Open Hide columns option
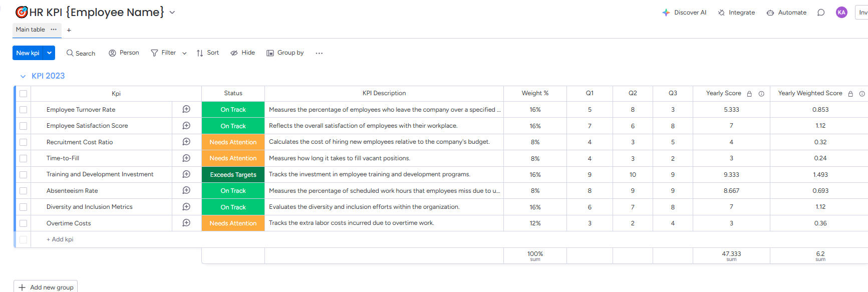This screenshot has width=868, height=292. (x=242, y=53)
